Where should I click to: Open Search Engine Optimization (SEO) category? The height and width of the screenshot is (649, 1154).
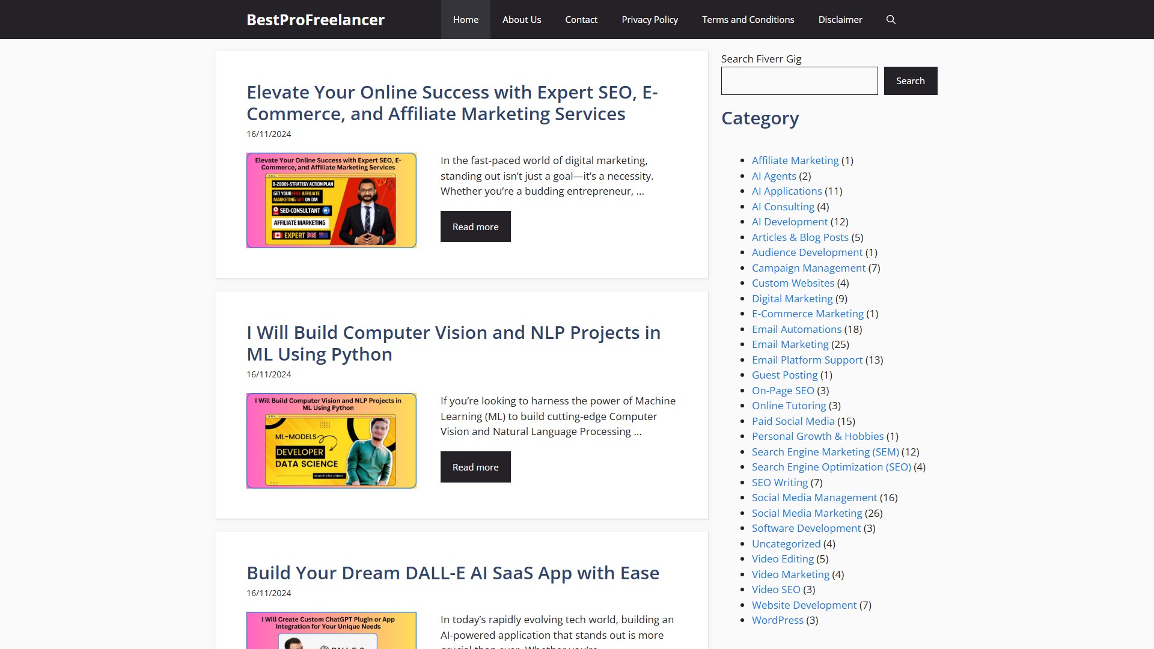[x=831, y=467]
